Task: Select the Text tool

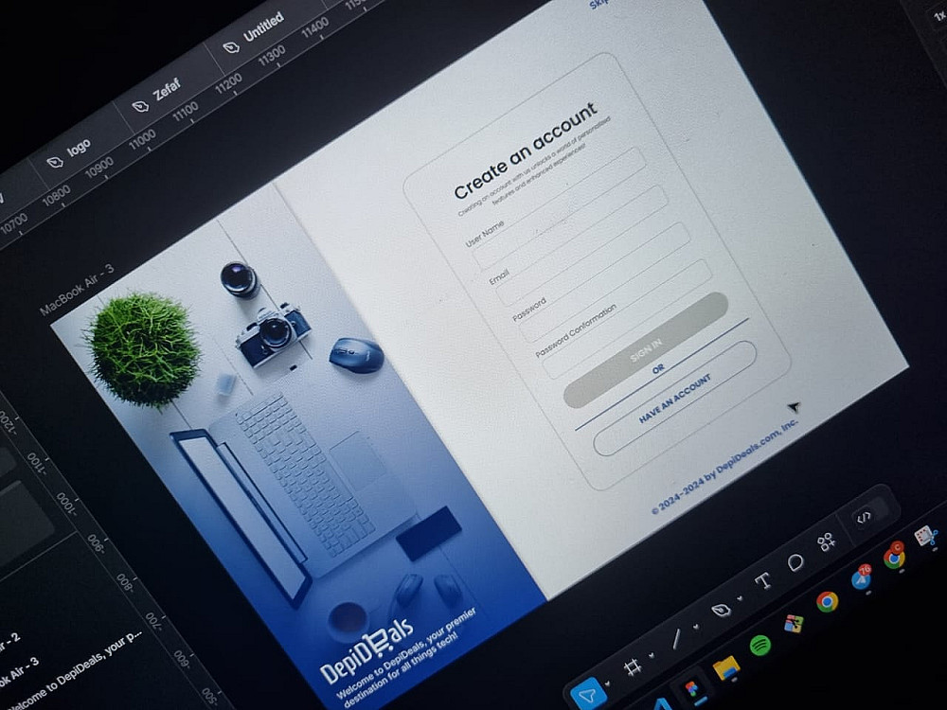Action: (x=762, y=581)
